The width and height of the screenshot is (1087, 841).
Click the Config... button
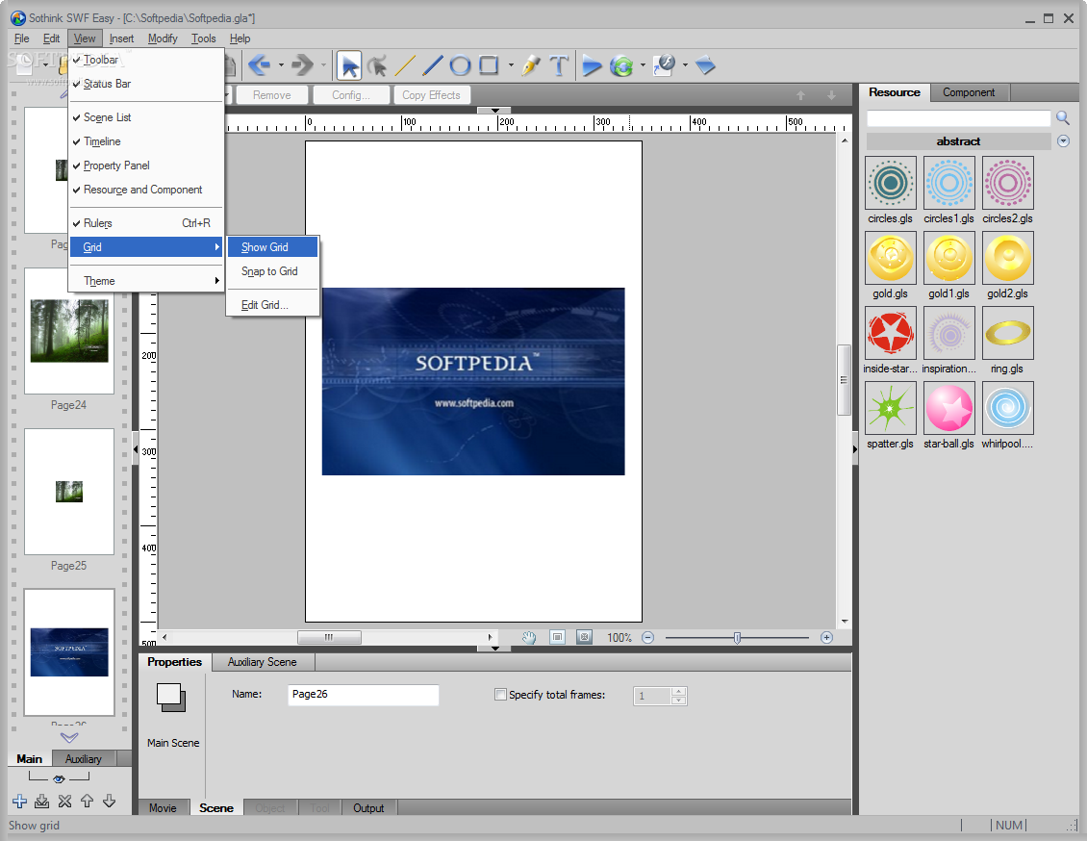[x=351, y=95]
